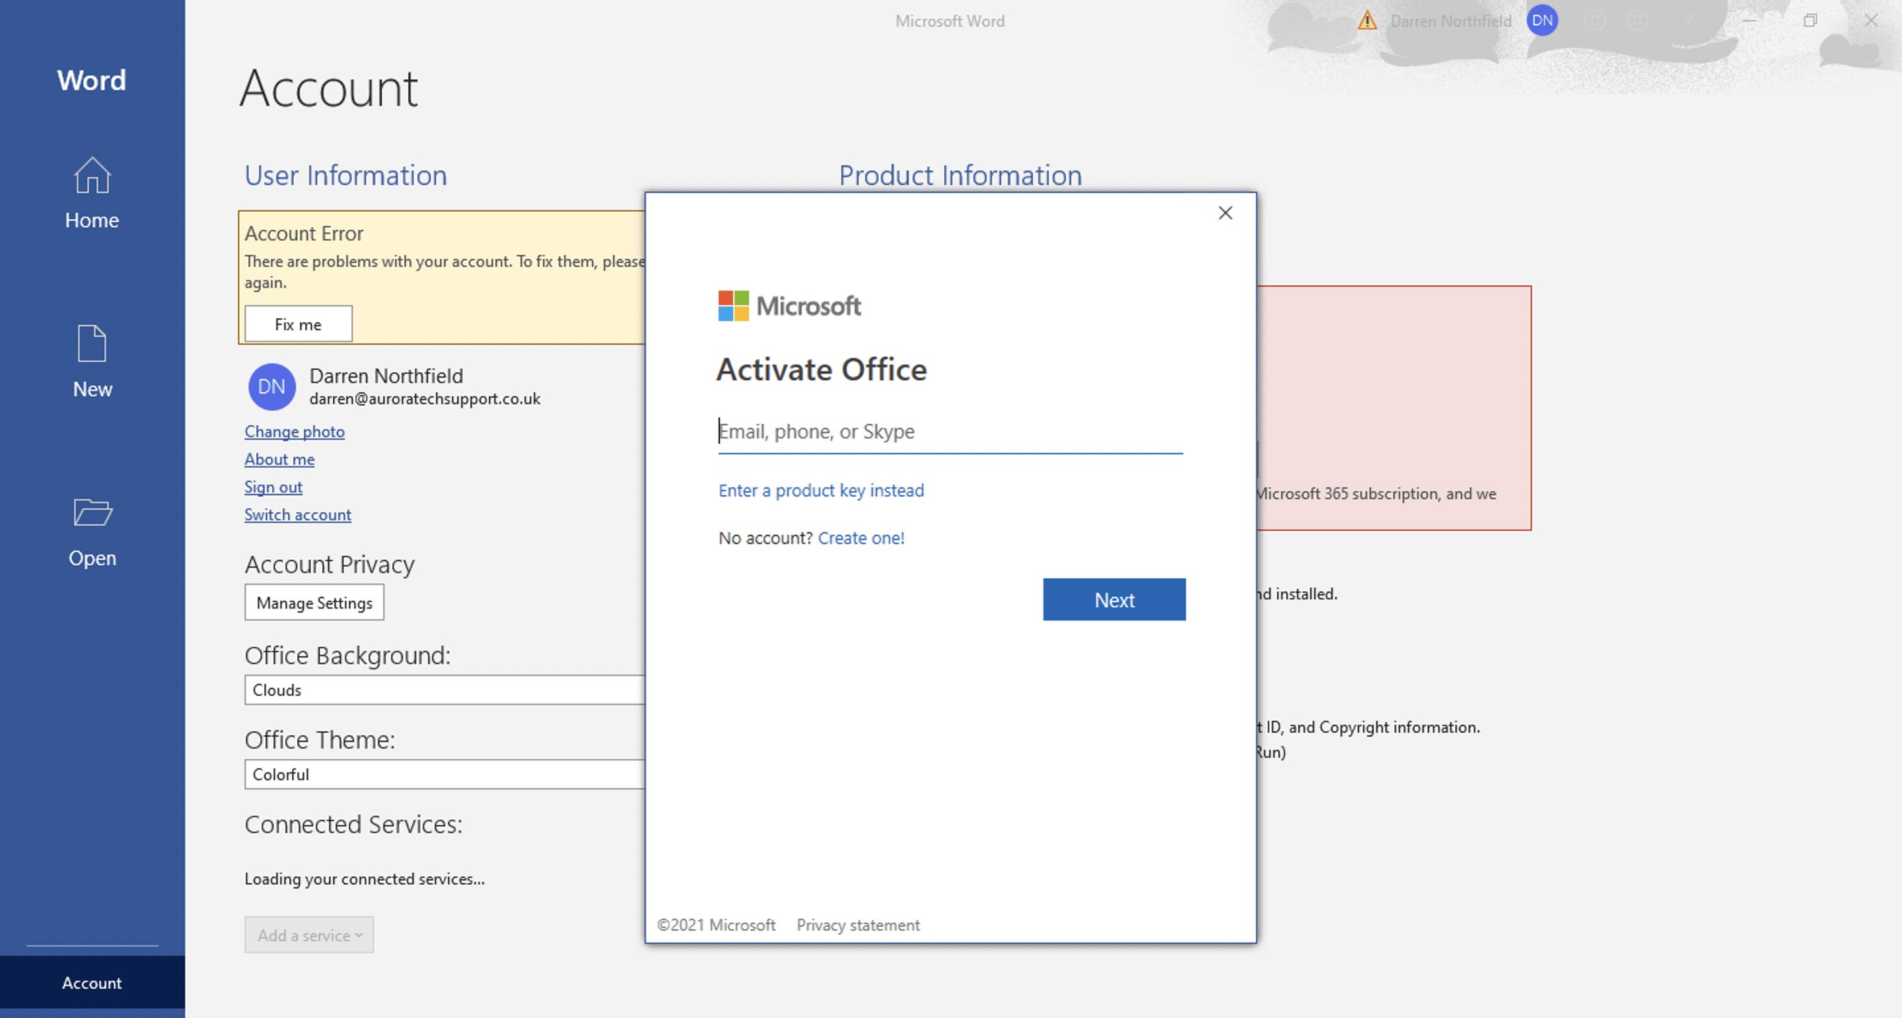Click the Enter a product key instead link
Screen dimensions: 1902x1018
(820, 490)
